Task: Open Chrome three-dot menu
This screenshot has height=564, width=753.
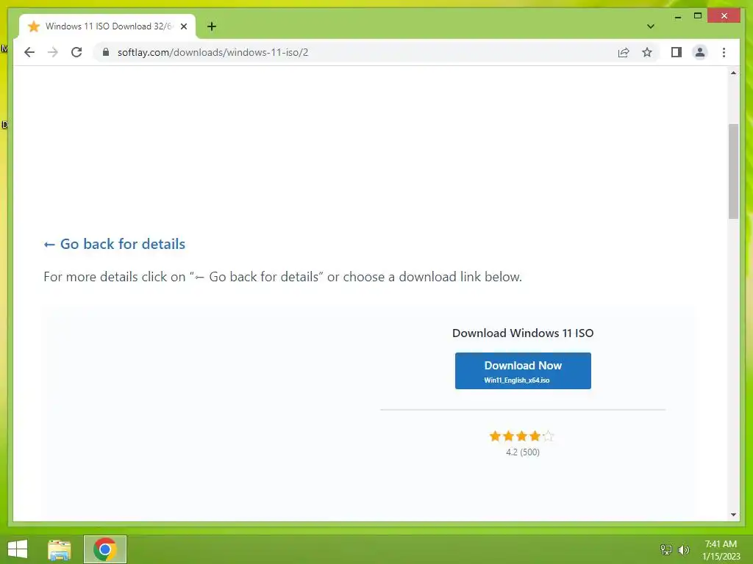Action: [x=724, y=52]
